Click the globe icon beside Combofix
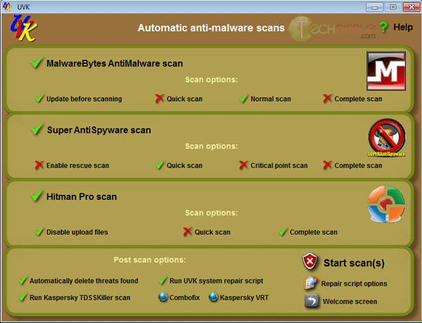The width and height of the screenshot is (422, 323). (x=163, y=297)
